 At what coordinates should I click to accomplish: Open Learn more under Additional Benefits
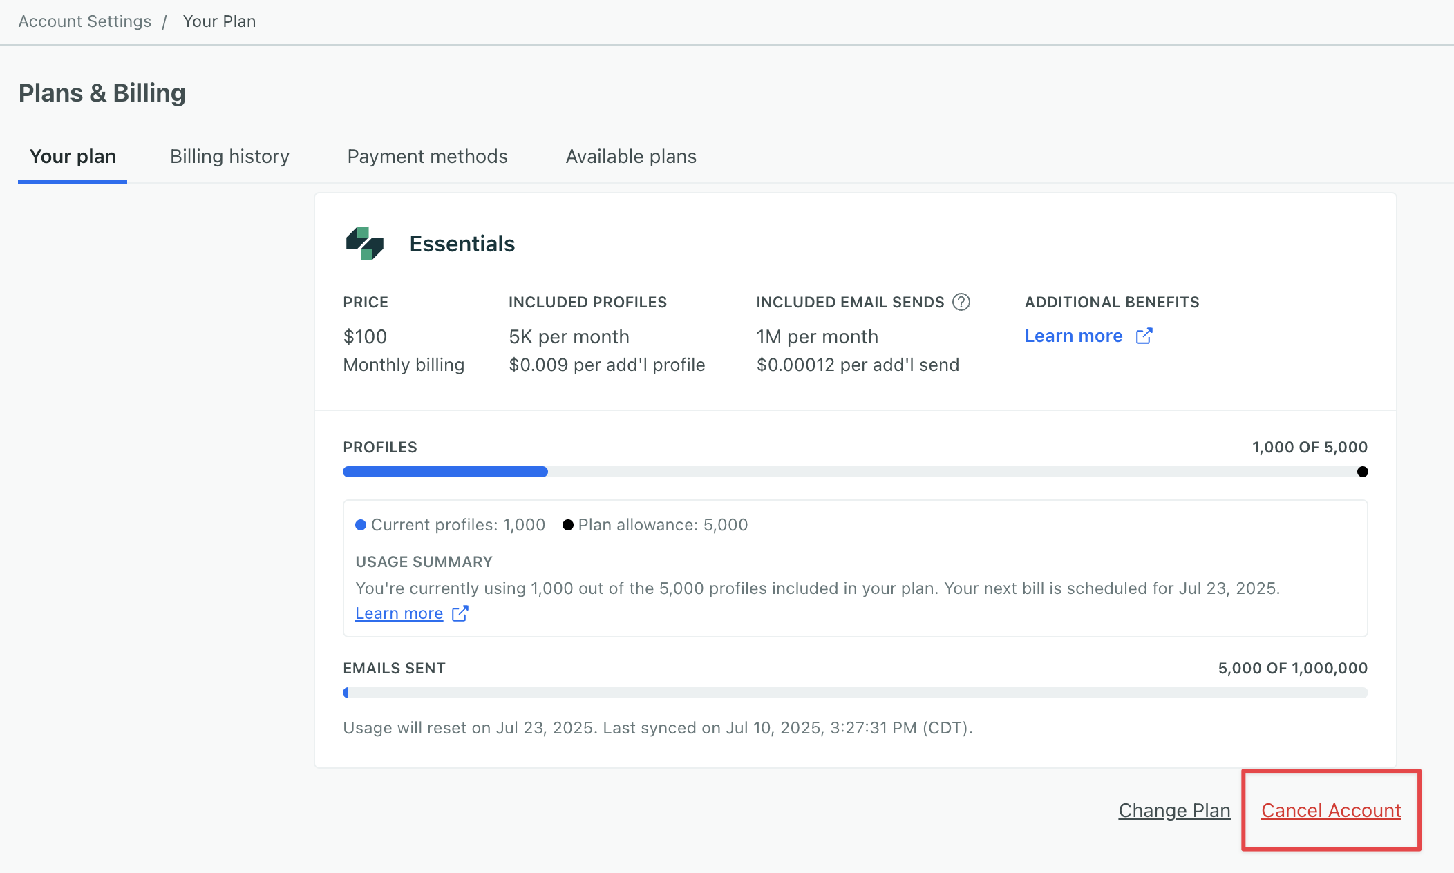[1073, 336]
